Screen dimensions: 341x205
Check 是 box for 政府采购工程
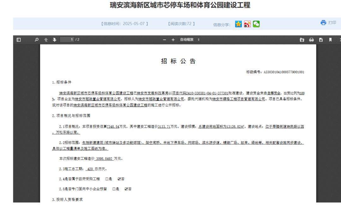(x=107, y=179)
